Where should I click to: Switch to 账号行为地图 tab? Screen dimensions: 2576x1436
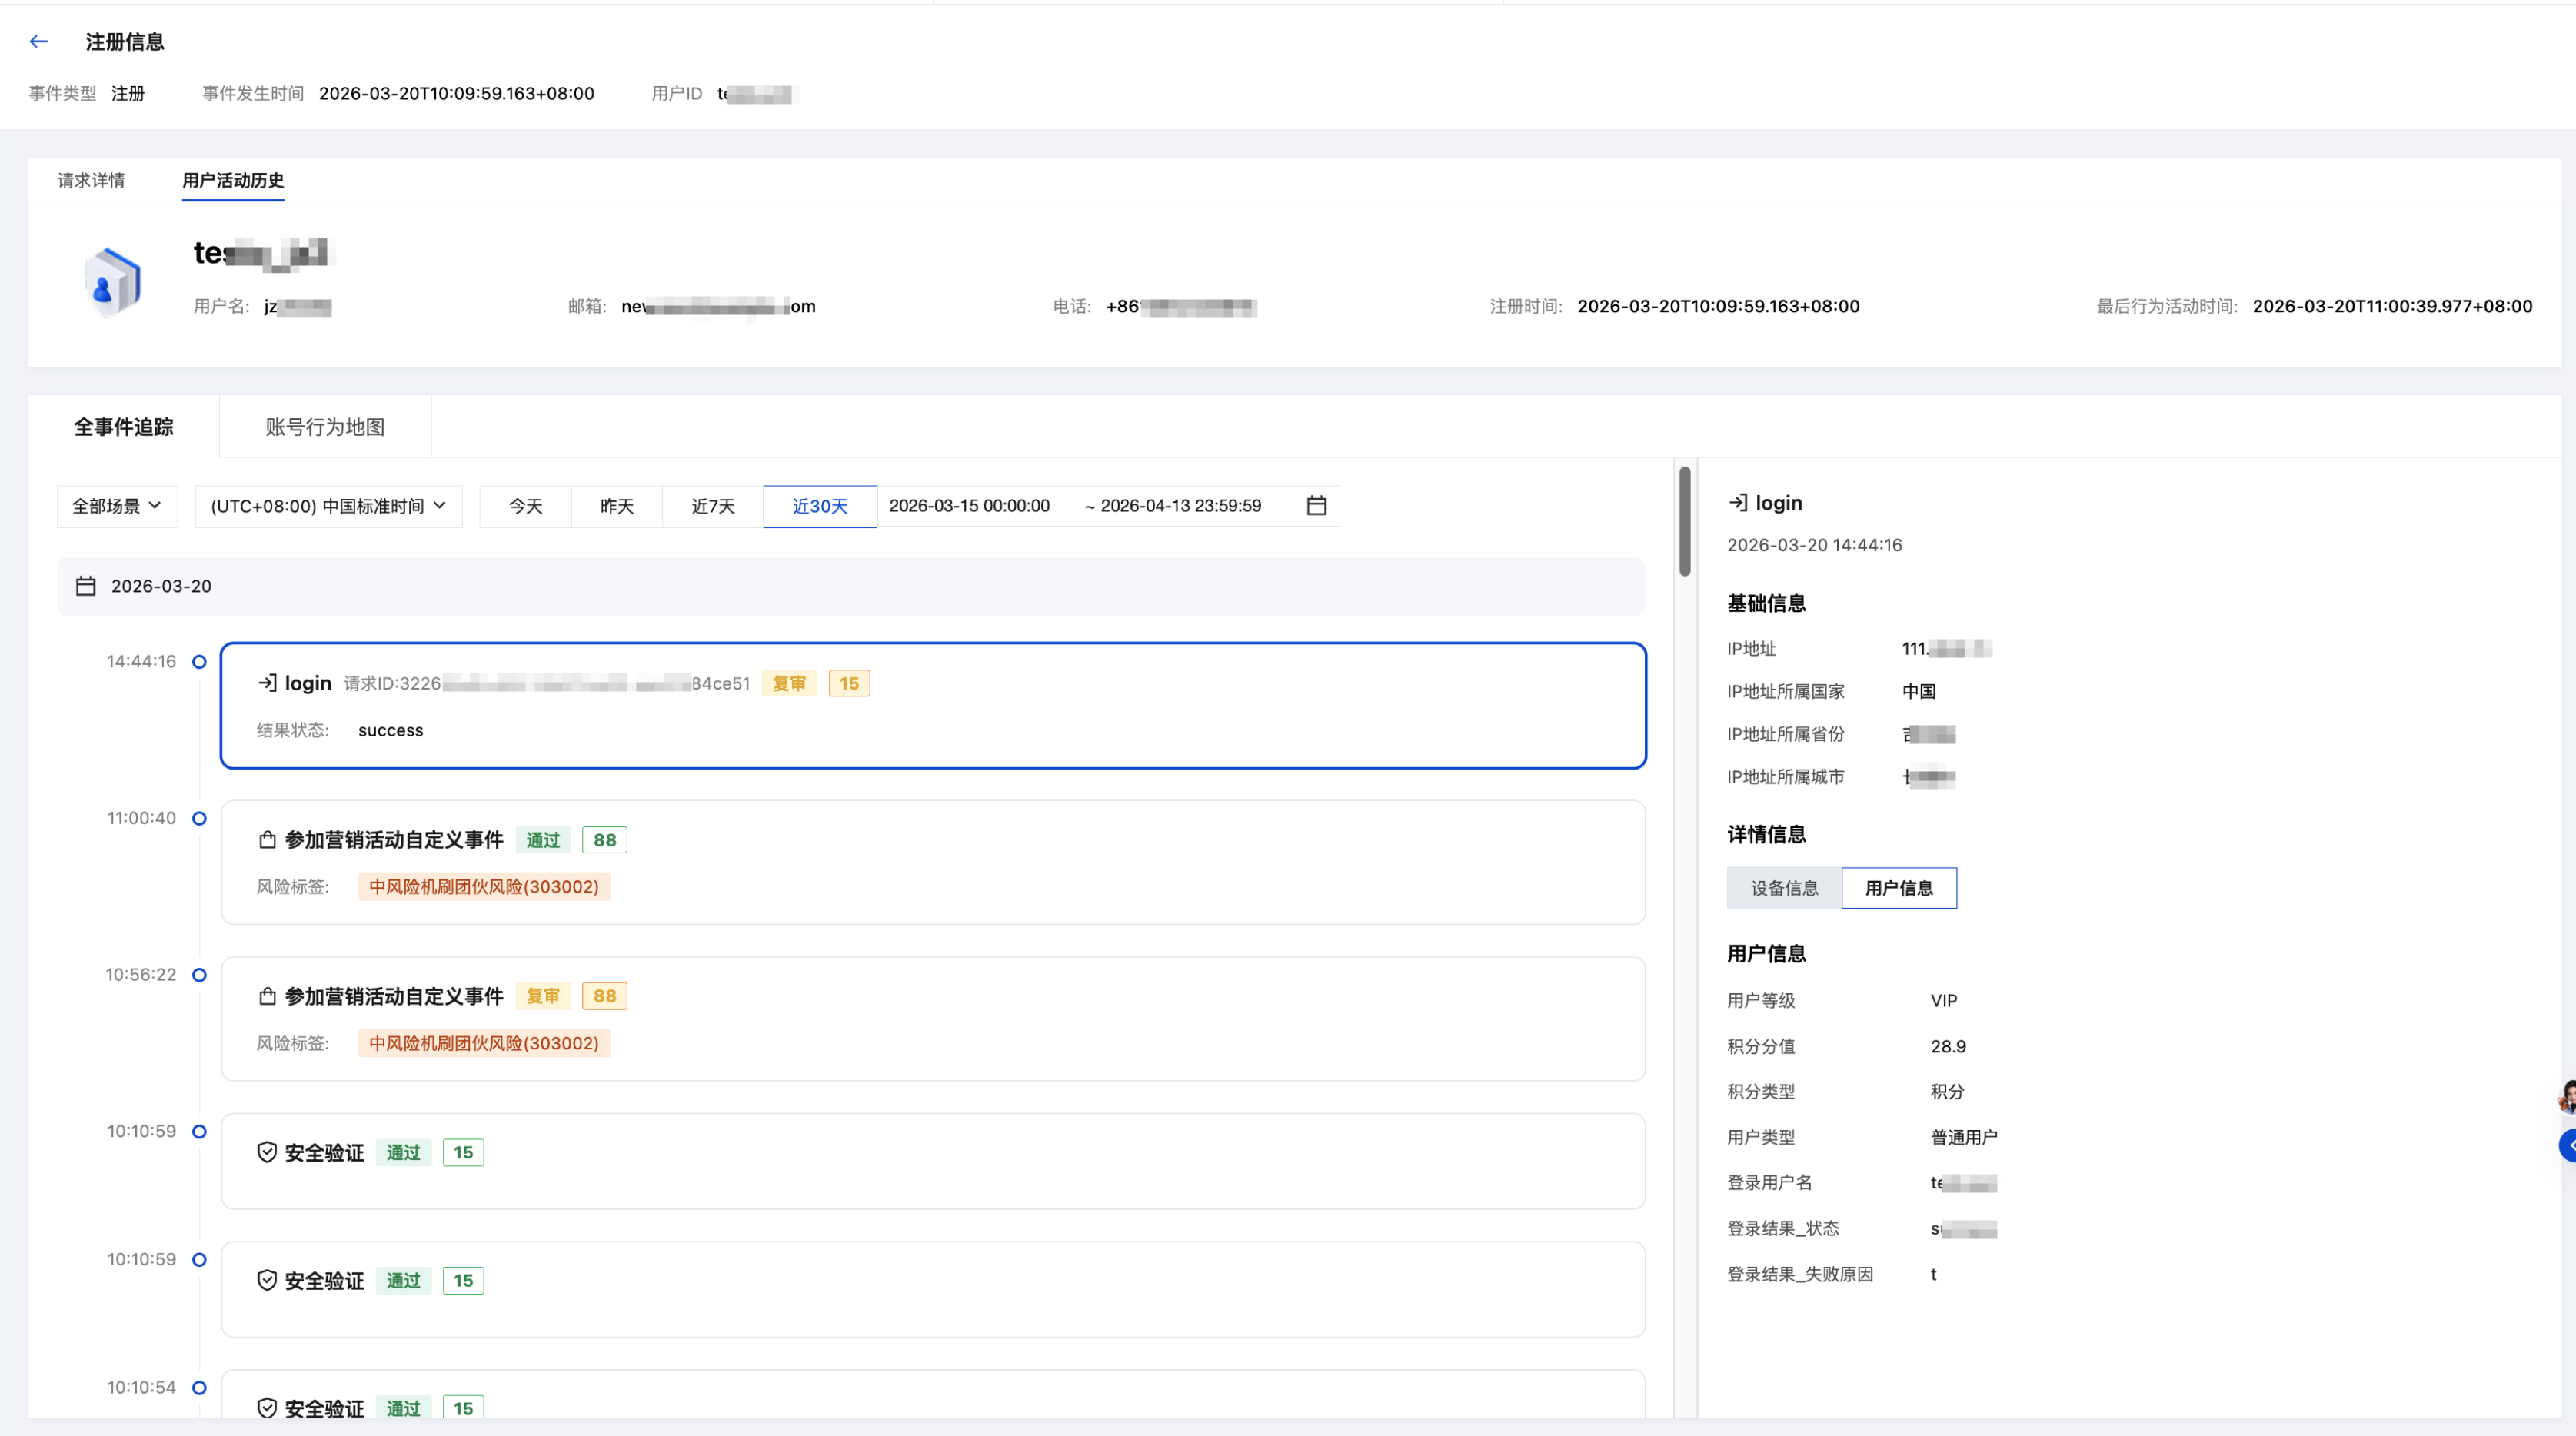click(325, 427)
